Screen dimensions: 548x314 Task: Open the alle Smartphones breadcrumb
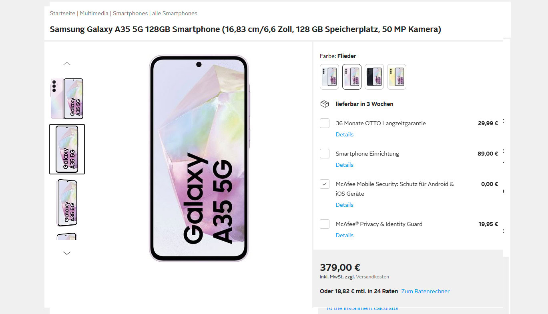tap(175, 13)
